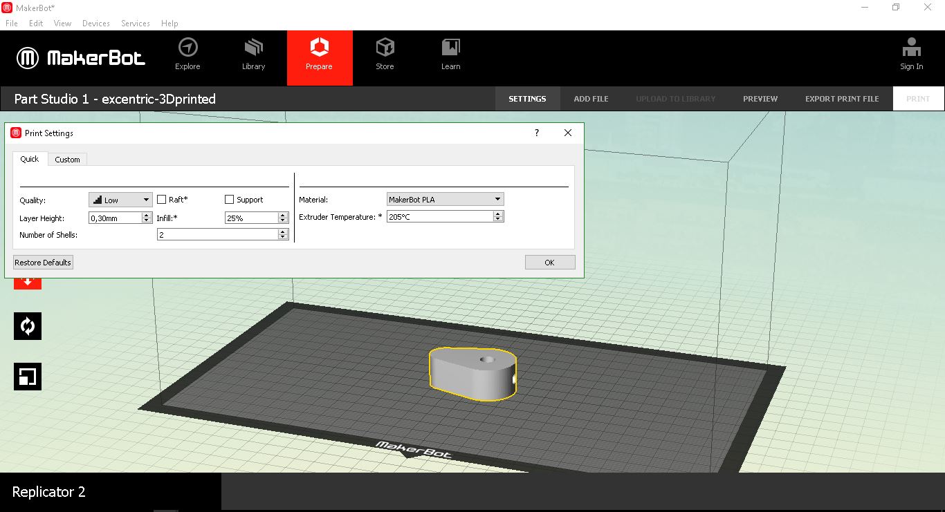Switch to the Quick tab
The width and height of the screenshot is (945, 512).
[x=30, y=159]
